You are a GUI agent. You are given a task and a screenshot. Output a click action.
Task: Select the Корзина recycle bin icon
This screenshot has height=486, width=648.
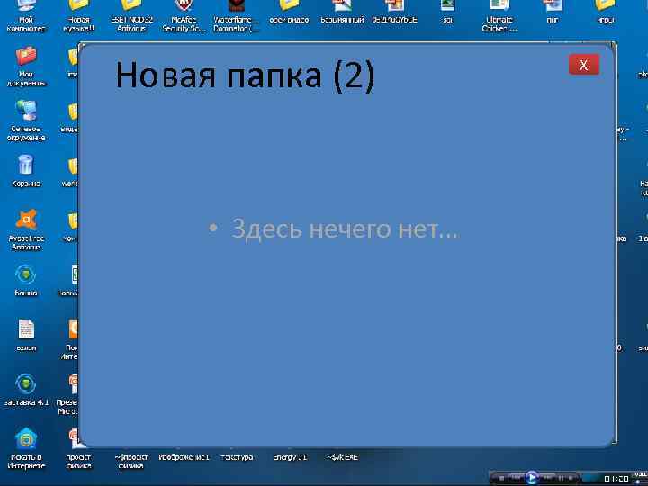pyautogui.click(x=25, y=170)
